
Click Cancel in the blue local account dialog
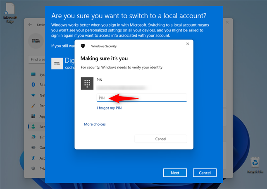pyautogui.click(x=205, y=173)
